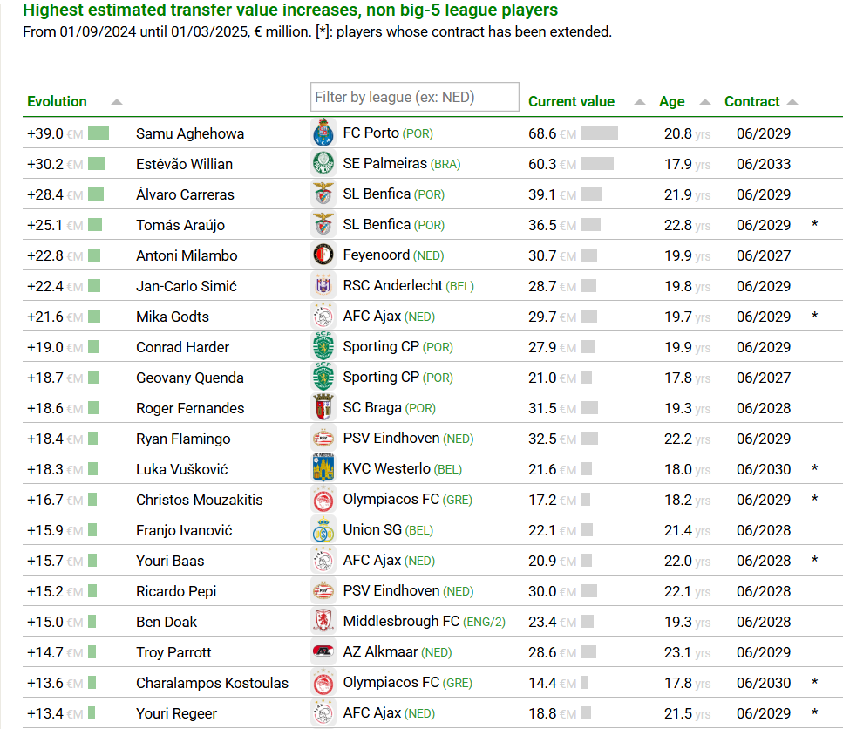Click the Filter by league field
Screen dimensions: 843x729
(414, 97)
